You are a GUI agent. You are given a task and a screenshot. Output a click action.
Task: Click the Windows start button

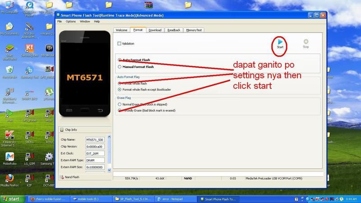(12, 199)
